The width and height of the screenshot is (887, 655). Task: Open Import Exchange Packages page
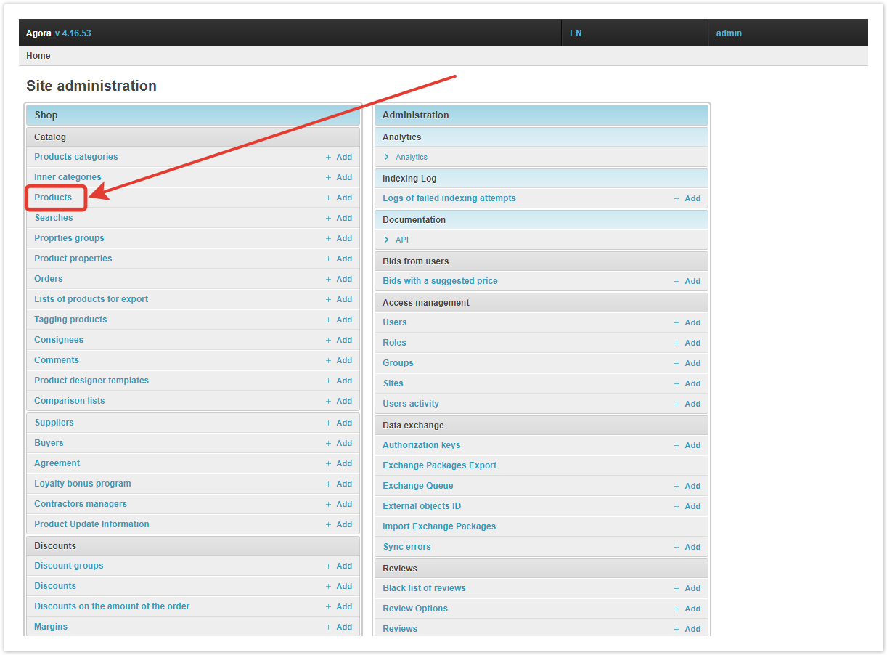tap(439, 526)
